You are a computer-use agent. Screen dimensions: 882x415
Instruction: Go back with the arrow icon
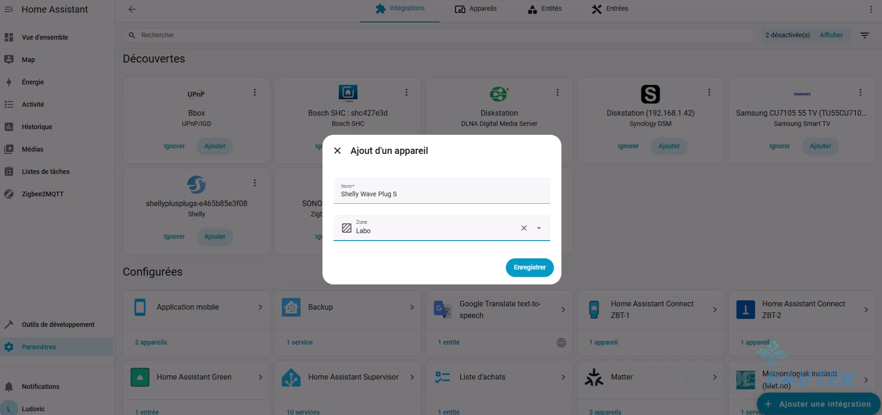click(x=132, y=9)
